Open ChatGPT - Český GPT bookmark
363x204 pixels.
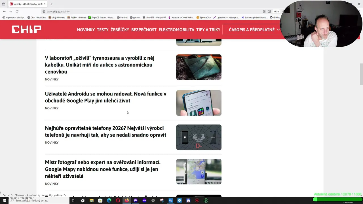(x=154, y=18)
